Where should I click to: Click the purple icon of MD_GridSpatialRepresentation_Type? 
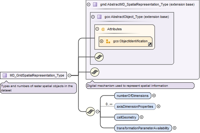[x=5, y=75]
